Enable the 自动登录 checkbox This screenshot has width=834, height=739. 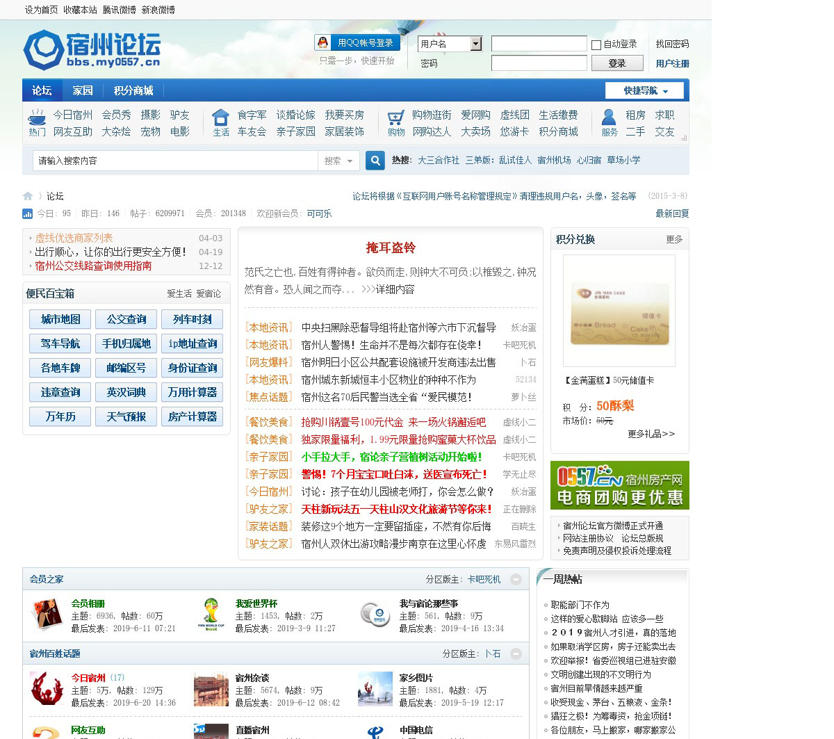[596, 44]
